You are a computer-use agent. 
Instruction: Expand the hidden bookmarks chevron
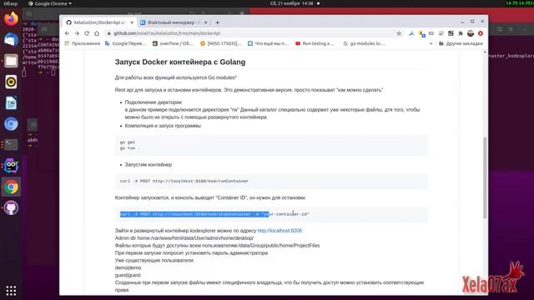coord(431,43)
